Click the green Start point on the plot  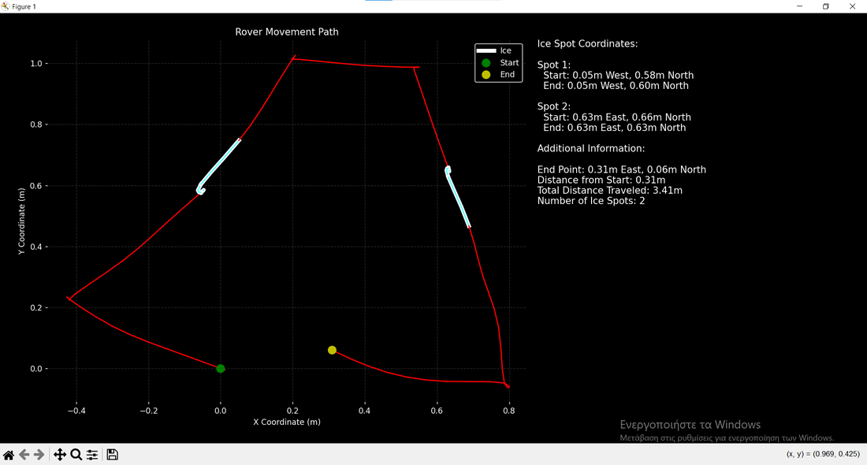pos(221,369)
